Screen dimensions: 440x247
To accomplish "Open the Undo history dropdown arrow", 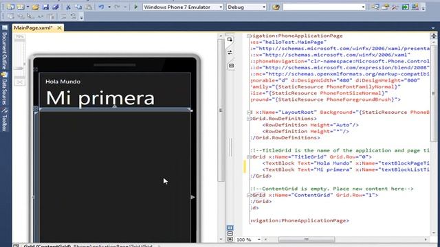I will pos(109,7).
